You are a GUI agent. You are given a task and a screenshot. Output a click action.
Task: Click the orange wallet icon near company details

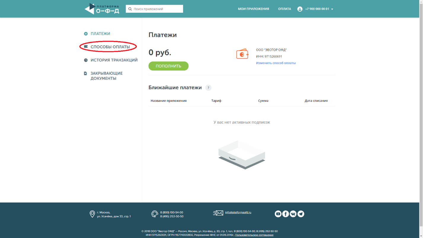(242, 54)
